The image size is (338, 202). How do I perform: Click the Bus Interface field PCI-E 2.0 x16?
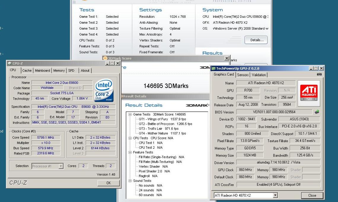coord(299,126)
